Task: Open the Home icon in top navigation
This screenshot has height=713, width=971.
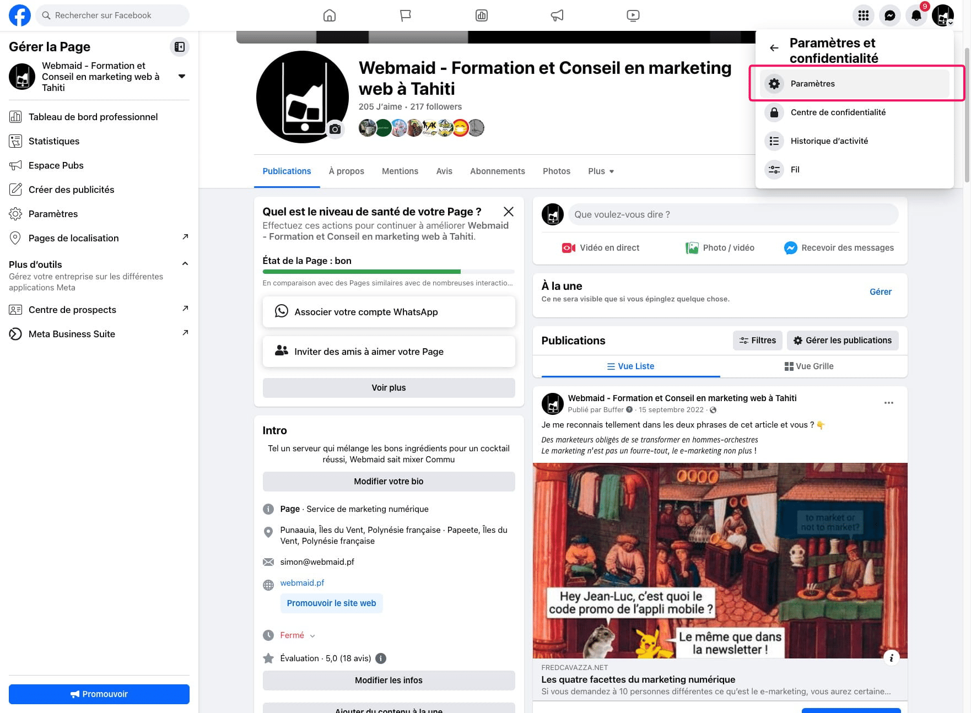Action: pos(330,15)
